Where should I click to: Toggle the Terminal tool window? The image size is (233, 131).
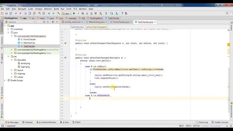[x=27, y=122]
